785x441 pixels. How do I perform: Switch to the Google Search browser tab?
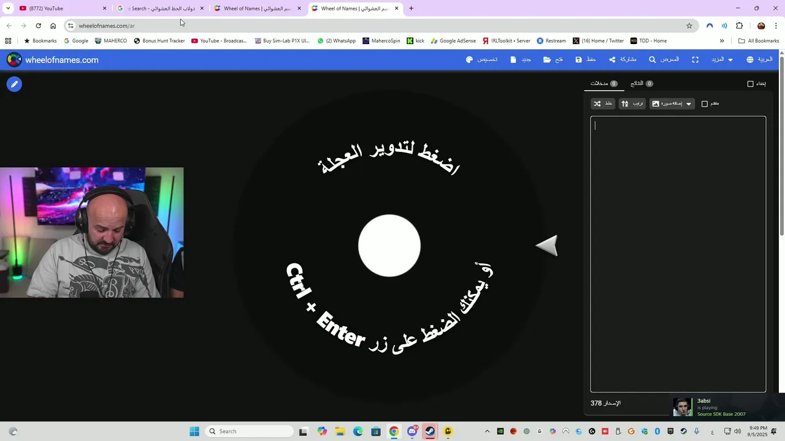coord(159,8)
